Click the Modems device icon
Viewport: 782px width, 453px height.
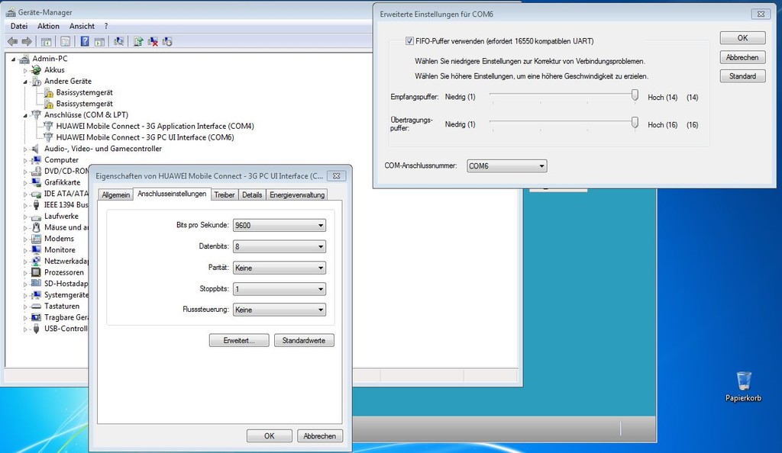[x=36, y=239]
